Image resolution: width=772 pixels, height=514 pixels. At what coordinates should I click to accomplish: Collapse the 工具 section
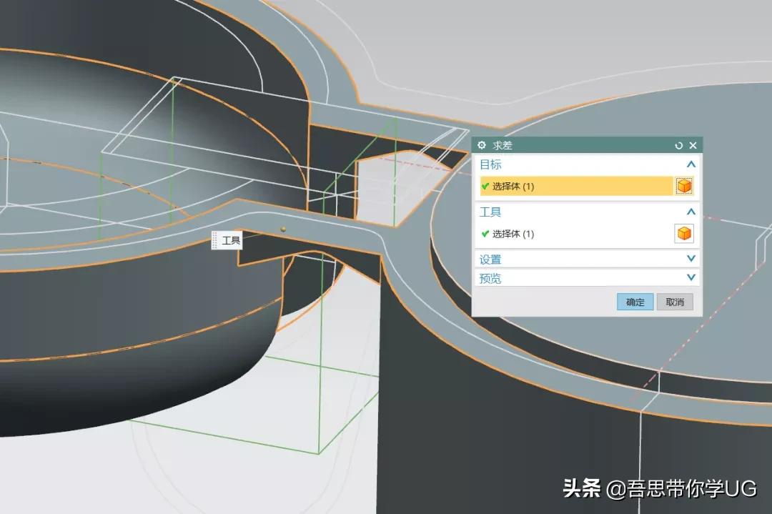tap(690, 212)
